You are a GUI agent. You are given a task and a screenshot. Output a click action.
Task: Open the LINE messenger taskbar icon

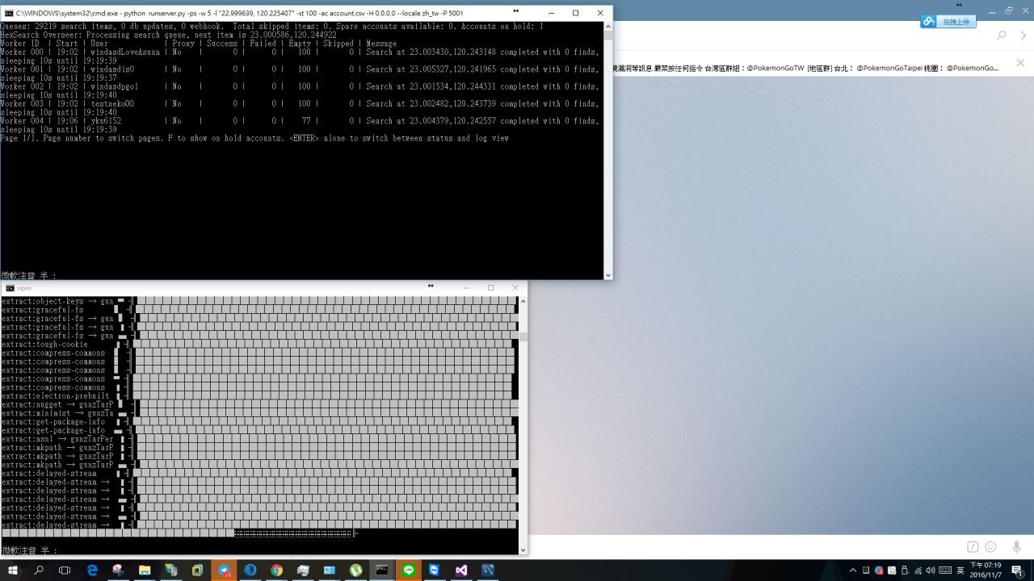[x=409, y=570]
